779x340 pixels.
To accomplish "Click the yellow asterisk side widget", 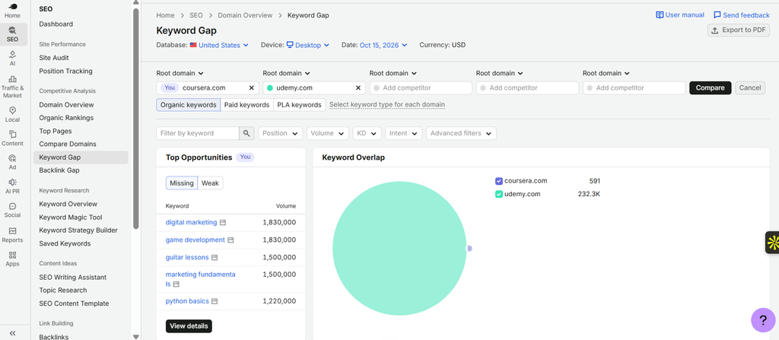I will click(773, 243).
